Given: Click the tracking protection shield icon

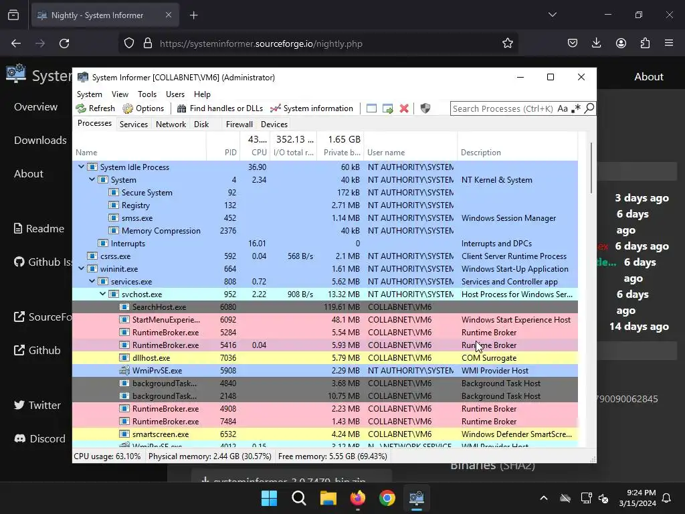Looking at the screenshot, I should pos(129,44).
